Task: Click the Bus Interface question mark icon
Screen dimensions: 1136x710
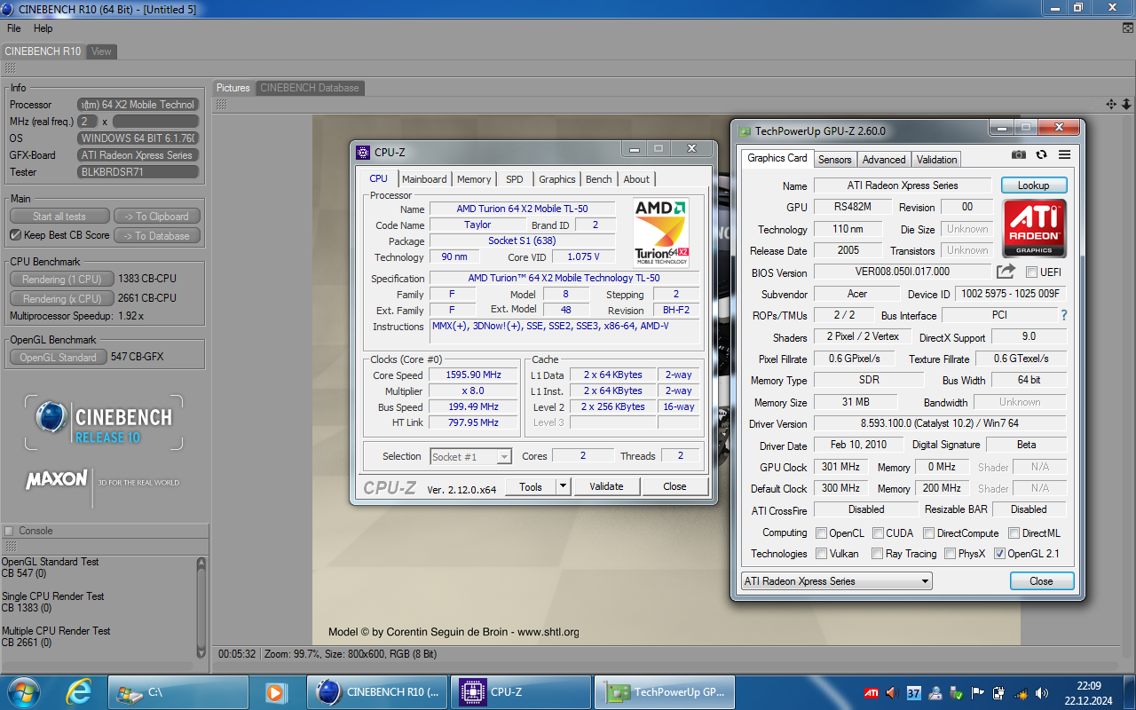Action: point(1064,315)
